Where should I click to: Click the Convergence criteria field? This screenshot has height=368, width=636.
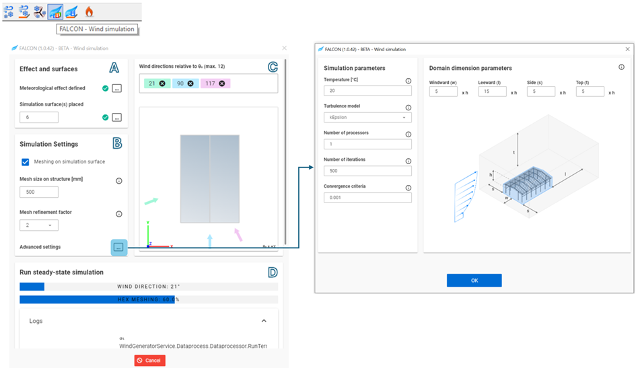coord(367,198)
